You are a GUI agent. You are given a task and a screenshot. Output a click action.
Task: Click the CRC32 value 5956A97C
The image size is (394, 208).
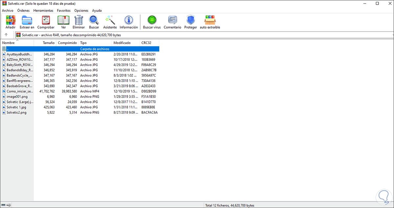149,75
